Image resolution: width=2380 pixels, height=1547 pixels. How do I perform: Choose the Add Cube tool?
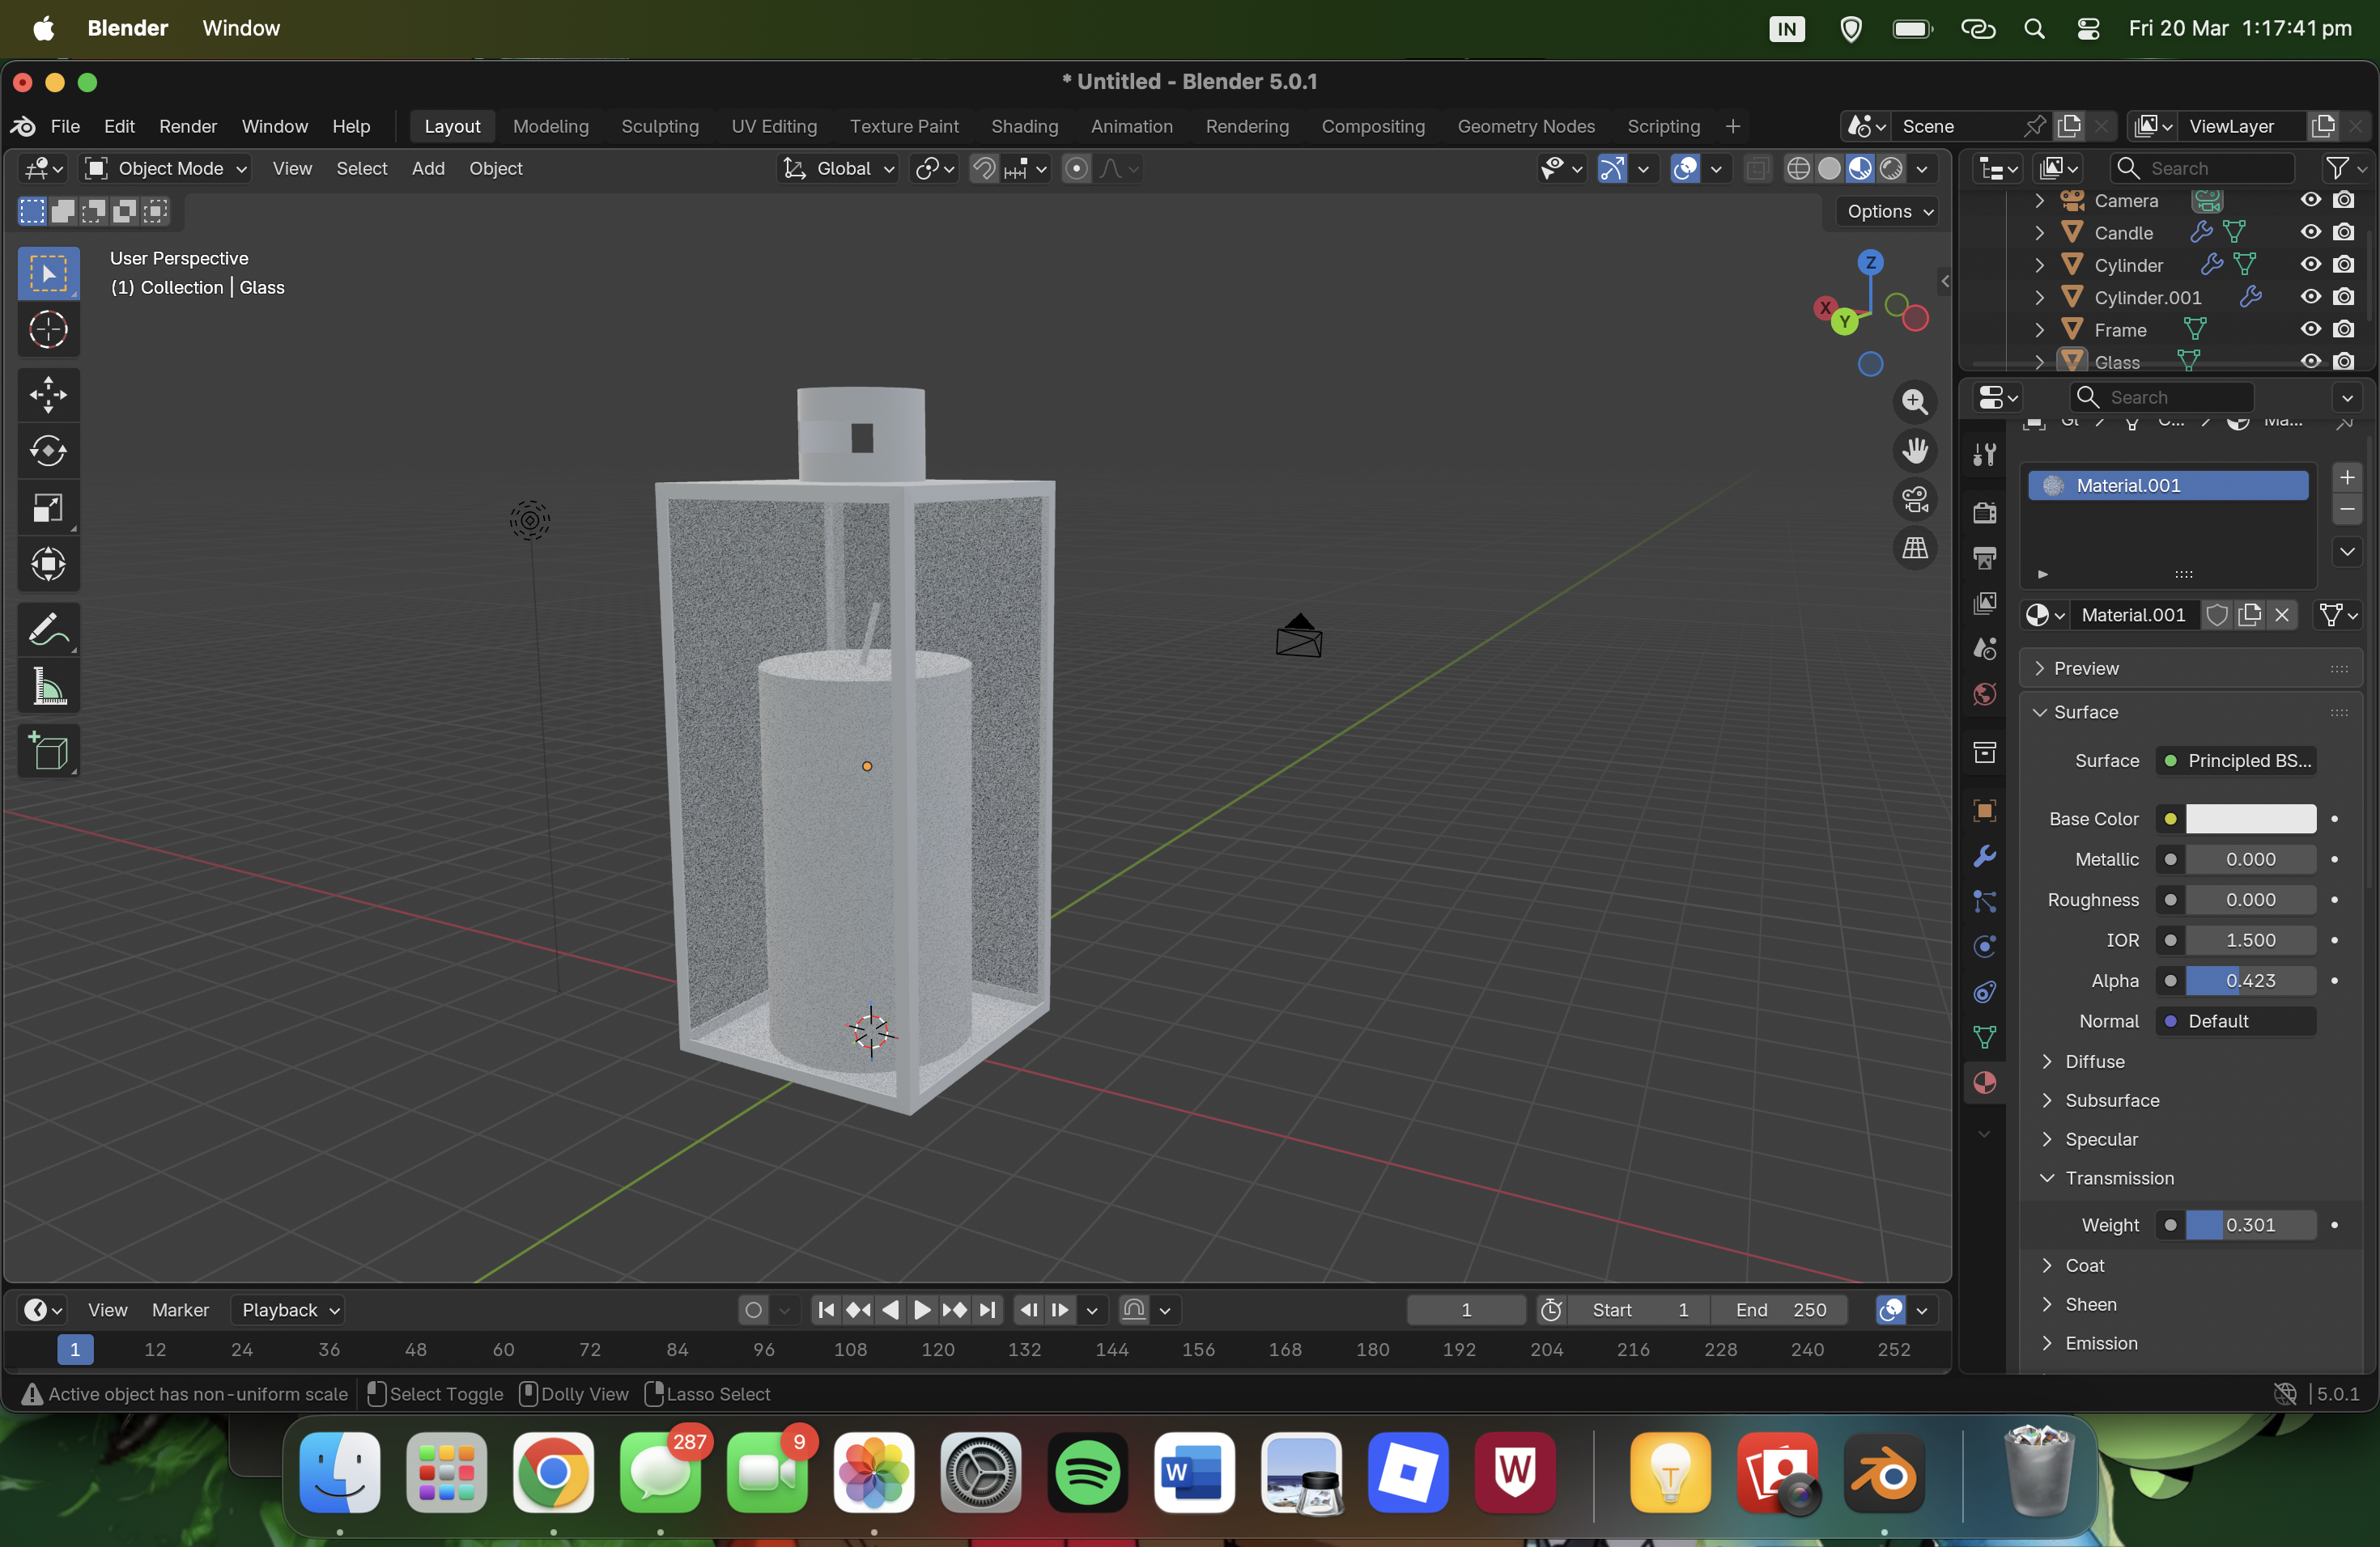tap(48, 751)
